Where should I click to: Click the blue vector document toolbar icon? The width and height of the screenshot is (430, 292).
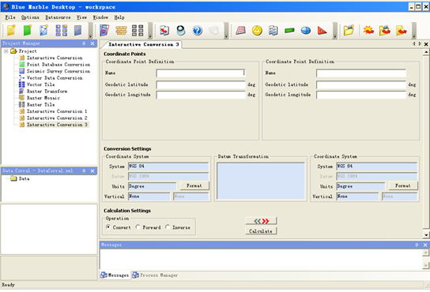(44, 30)
